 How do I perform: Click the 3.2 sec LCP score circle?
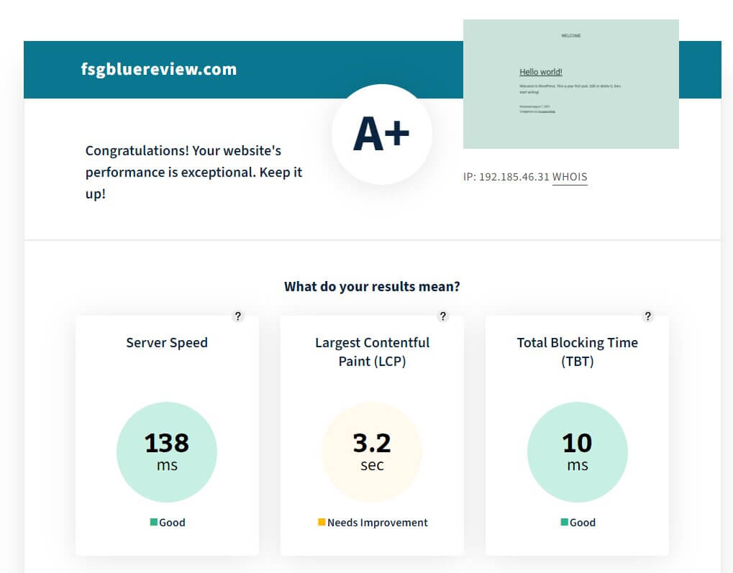(x=372, y=451)
